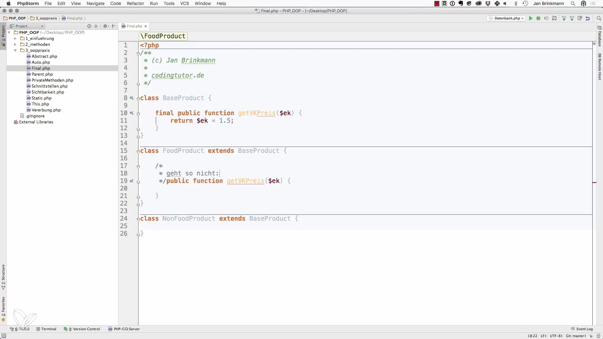Open the PHP-CGI Server tool window
Image resolution: width=603 pixels, height=339 pixels.
[x=124, y=329]
